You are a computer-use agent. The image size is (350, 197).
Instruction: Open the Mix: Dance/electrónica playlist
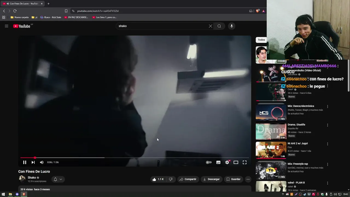(x=271, y=112)
